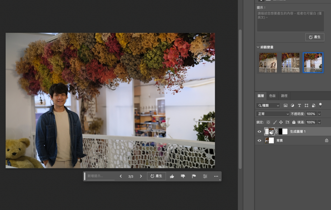331x210 pixels.
Task: Click the lock position move icon
Action: pyautogui.click(x=281, y=122)
